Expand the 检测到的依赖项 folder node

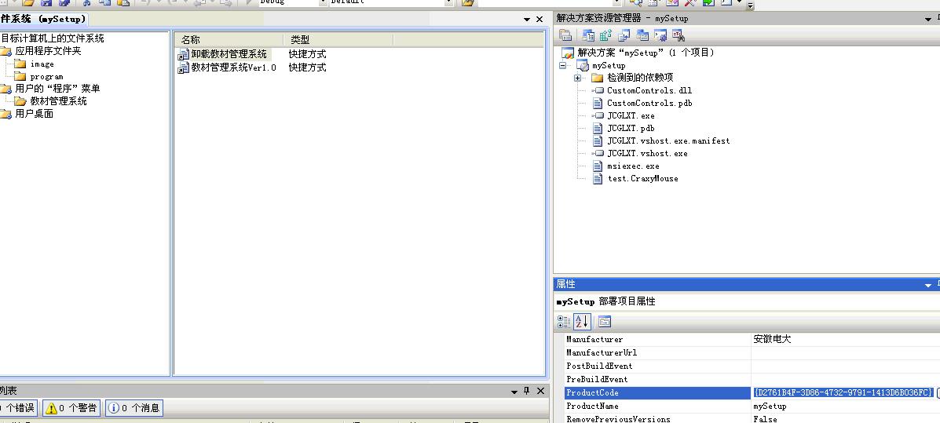tap(578, 78)
